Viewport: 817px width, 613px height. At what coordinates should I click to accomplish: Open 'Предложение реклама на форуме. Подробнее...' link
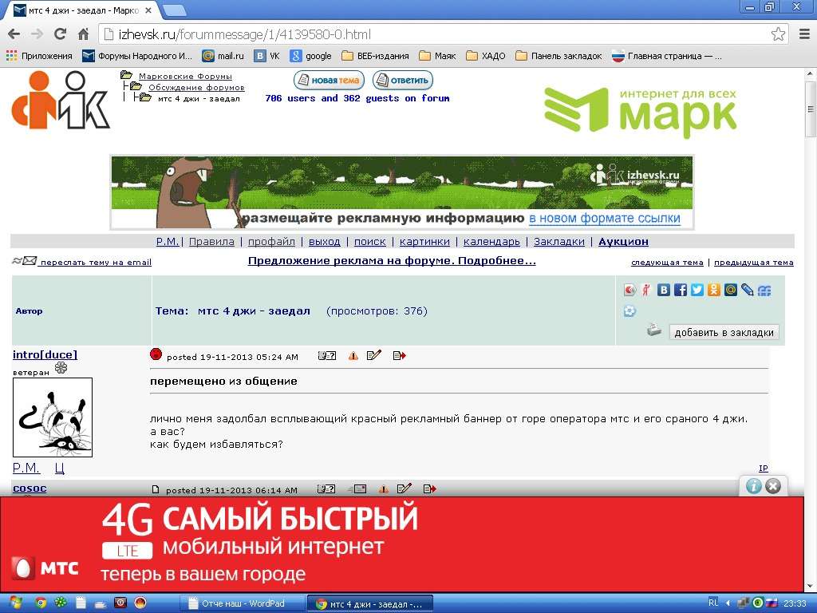[x=392, y=261]
